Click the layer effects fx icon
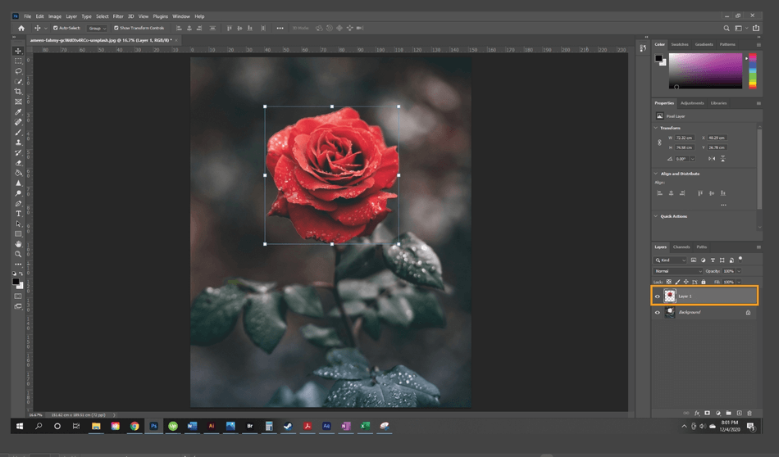 [697, 413]
